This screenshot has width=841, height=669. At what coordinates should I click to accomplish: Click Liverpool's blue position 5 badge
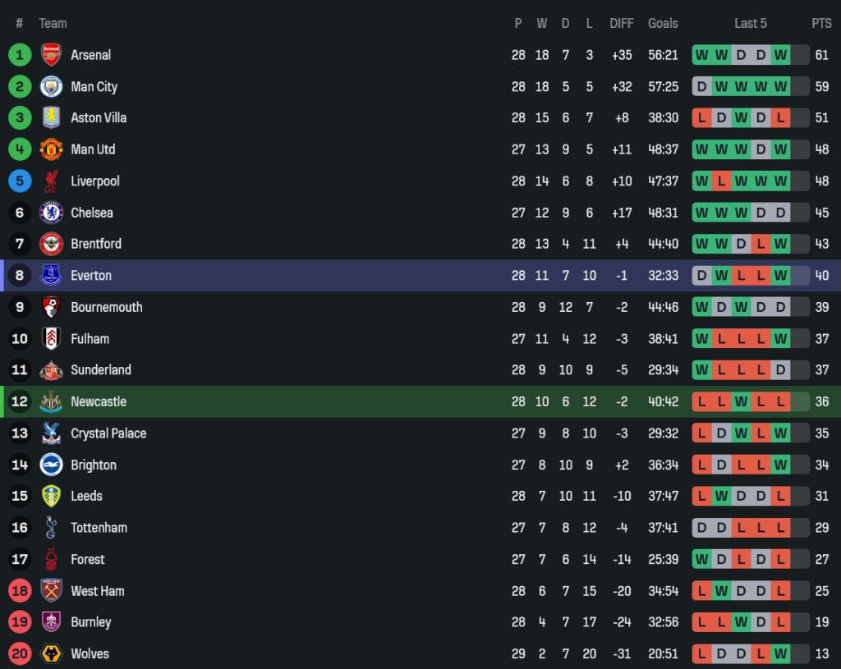coord(20,181)
